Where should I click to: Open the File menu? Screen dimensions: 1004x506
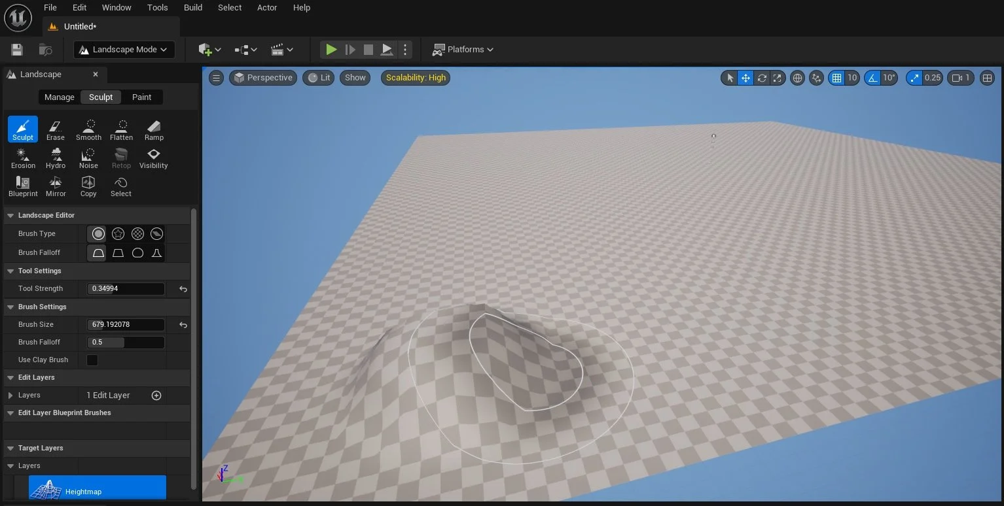(50, 8)
